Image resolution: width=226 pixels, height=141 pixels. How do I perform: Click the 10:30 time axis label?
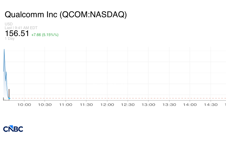click(x=45, y=105)
